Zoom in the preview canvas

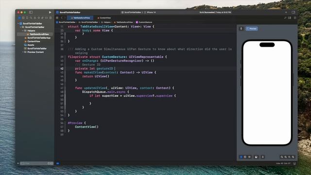pyautogui.click(x=293, y=157)
